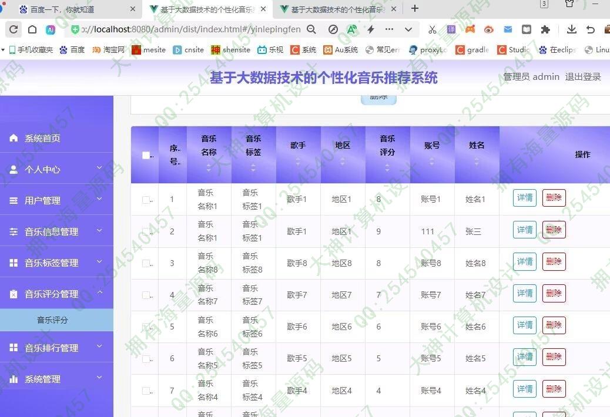The image size is (610, 417).
Task: Click the browser refresh icon
Action: click(x=14, y=29)
